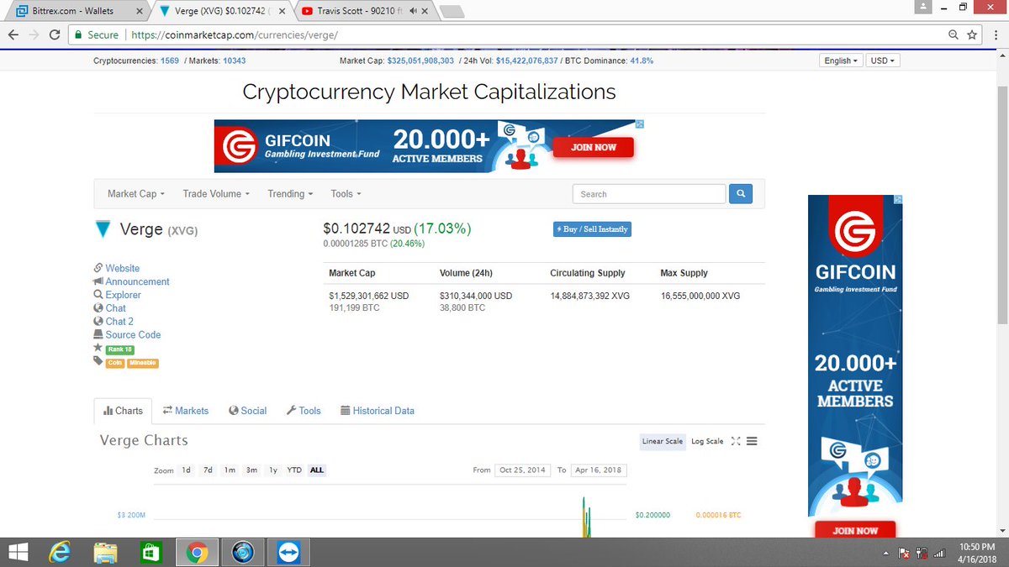This screenshot has height=567, width=1009.
Task: Set chart zoom to YTD
Action: tap(294, 470)
